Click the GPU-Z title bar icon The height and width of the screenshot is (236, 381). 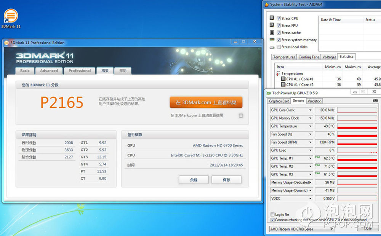click(x=269, y=93)
